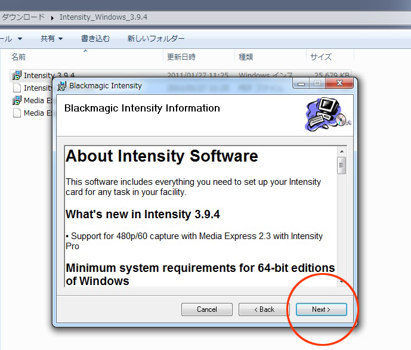Sort files by the 種類 column header
The height and width of the screenshot is (350, 411).
[270, 57]
